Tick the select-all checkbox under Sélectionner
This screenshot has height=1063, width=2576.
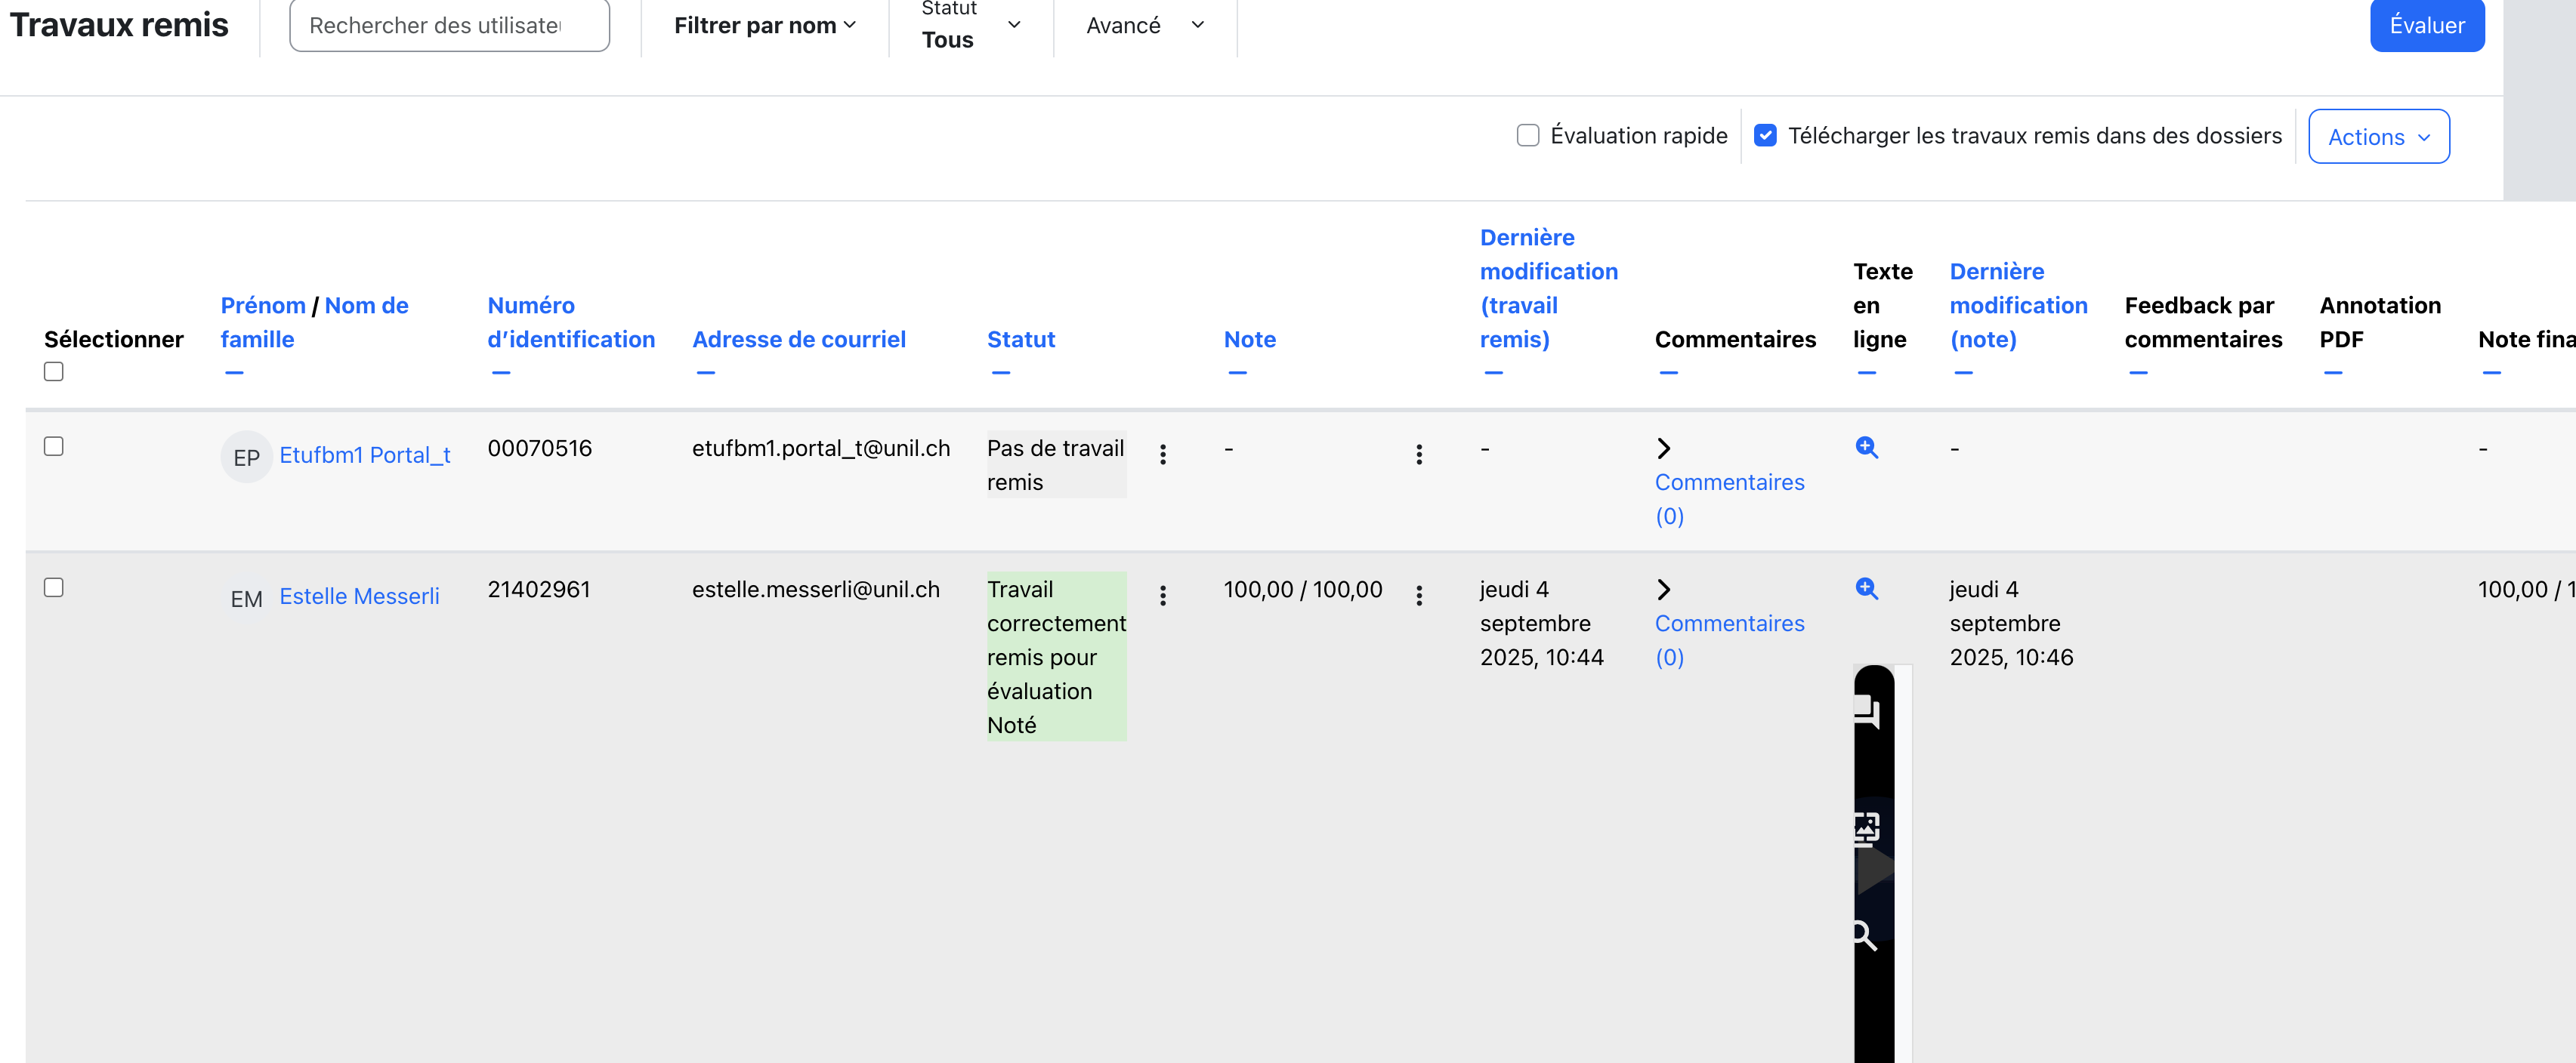pyautogui.click(x=54, y=371)
